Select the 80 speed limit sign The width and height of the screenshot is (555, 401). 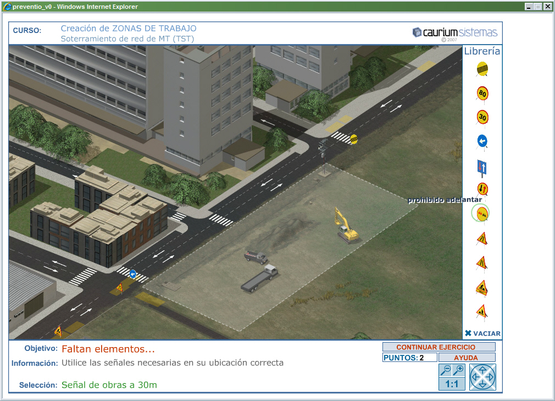482,94
